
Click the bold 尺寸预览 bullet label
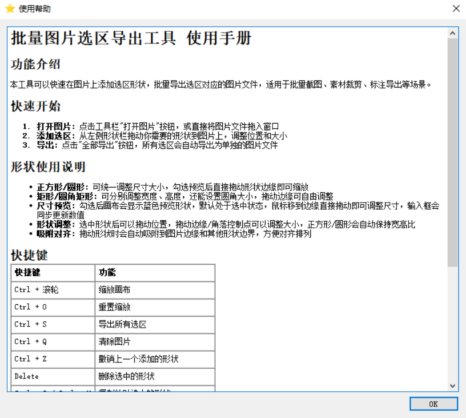coord(55,205)
